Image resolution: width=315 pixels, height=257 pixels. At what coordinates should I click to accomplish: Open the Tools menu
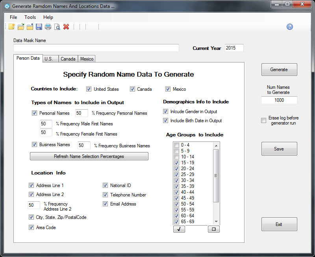30,17
